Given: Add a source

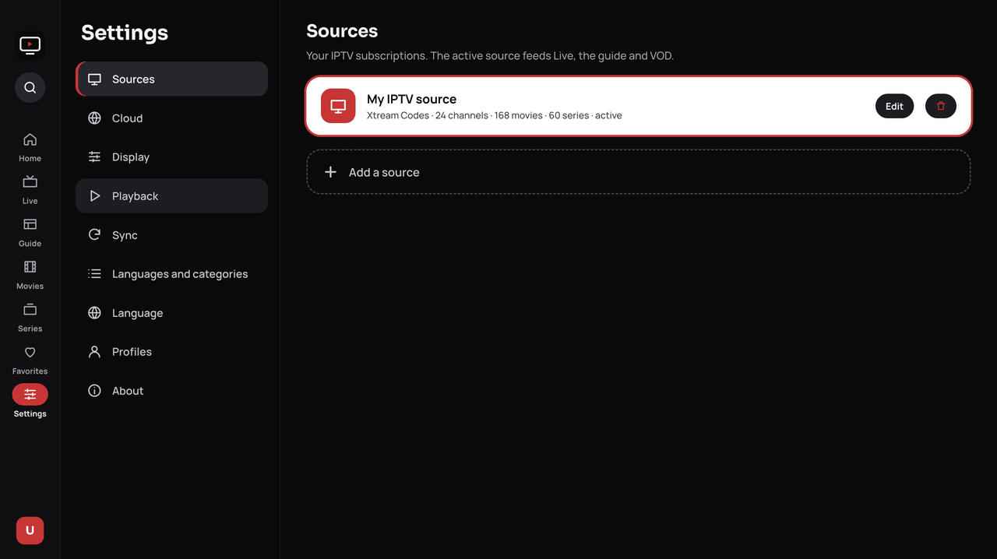Looking at the screenshot, I should point(638,172).
